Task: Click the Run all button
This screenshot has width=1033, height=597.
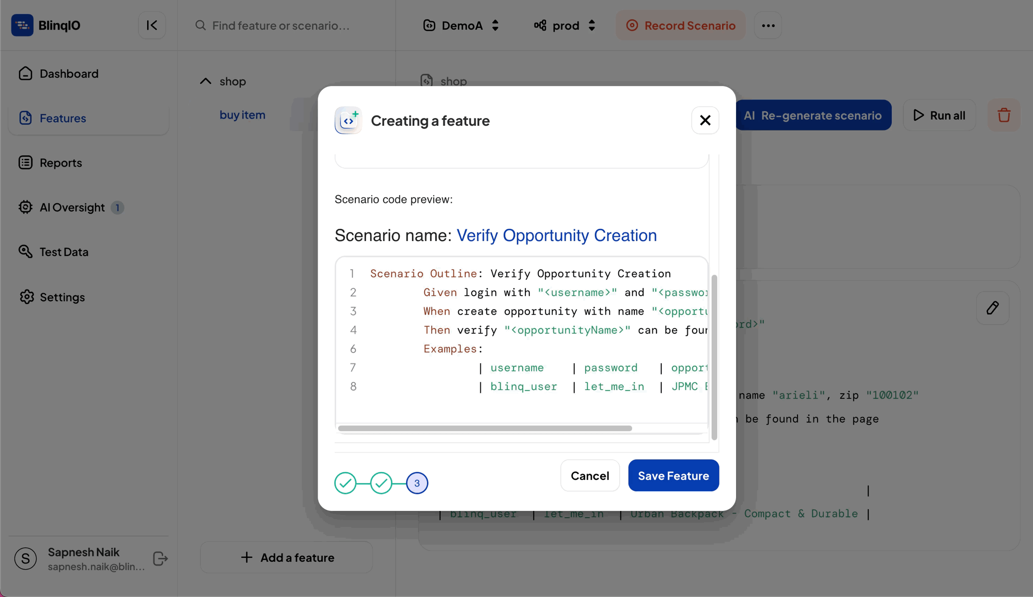Action: pyautogui.click(x=940, y=115)
